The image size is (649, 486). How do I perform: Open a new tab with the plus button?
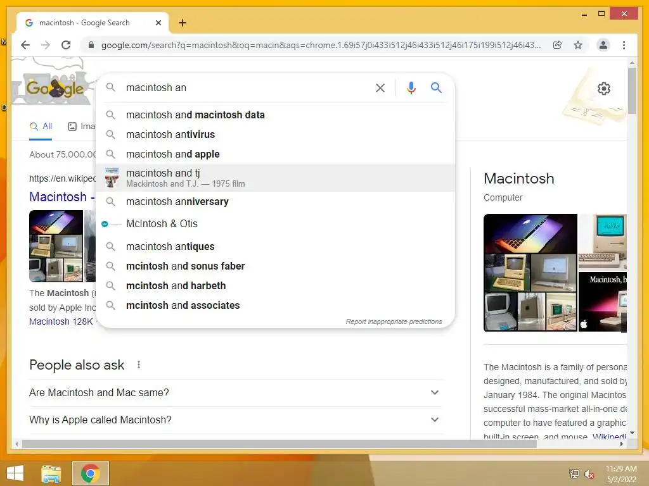pyautogui.click(x=183, y=23)
